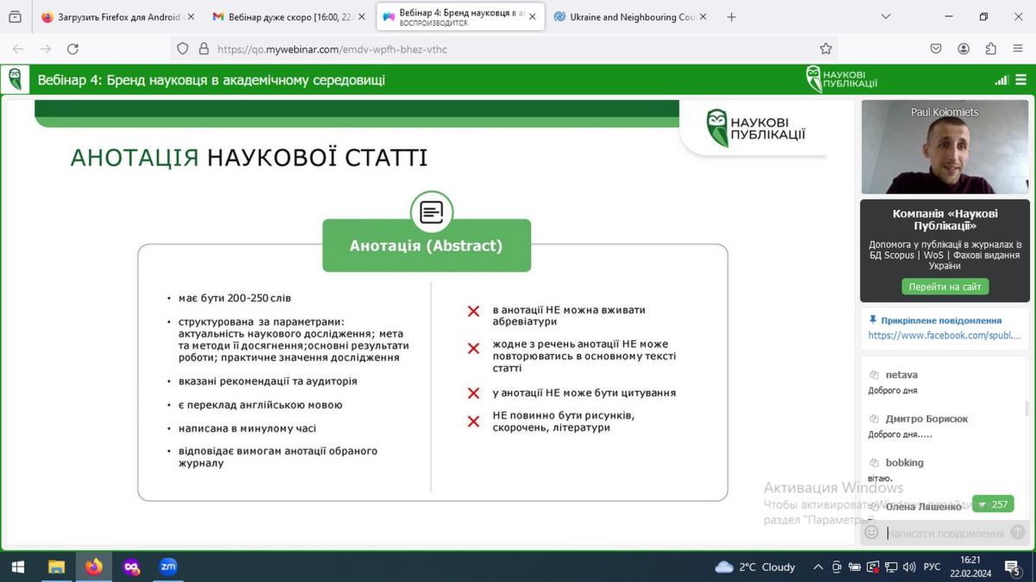The height and width of the screenshot is (582, 1036).
Task: Open the network icon in system tray
Action: point(891,567)
